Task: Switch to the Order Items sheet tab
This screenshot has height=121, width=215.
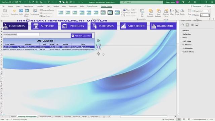Action: click(x=94, y=117)
